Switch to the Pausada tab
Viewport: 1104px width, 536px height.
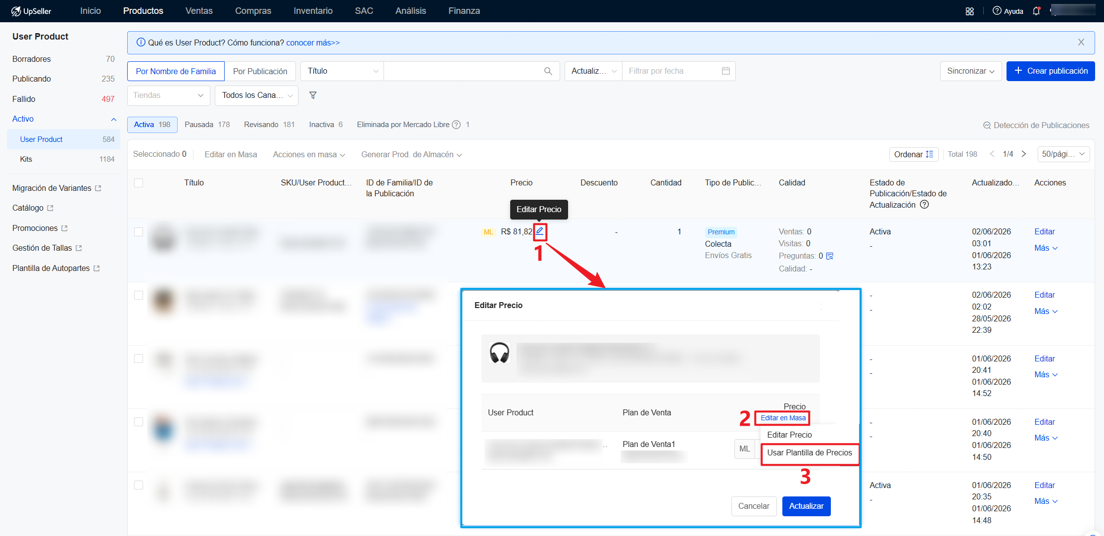pyautogui.click(x=207, y=125)
